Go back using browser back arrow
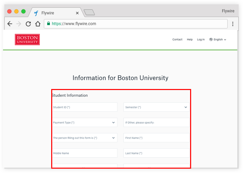 [x=10, y=24]
